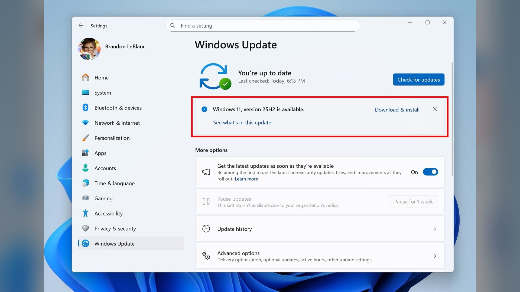
Task: Open the Bluetooth & devices menu label
Action: pyautogui.click(x=118, y=108)
